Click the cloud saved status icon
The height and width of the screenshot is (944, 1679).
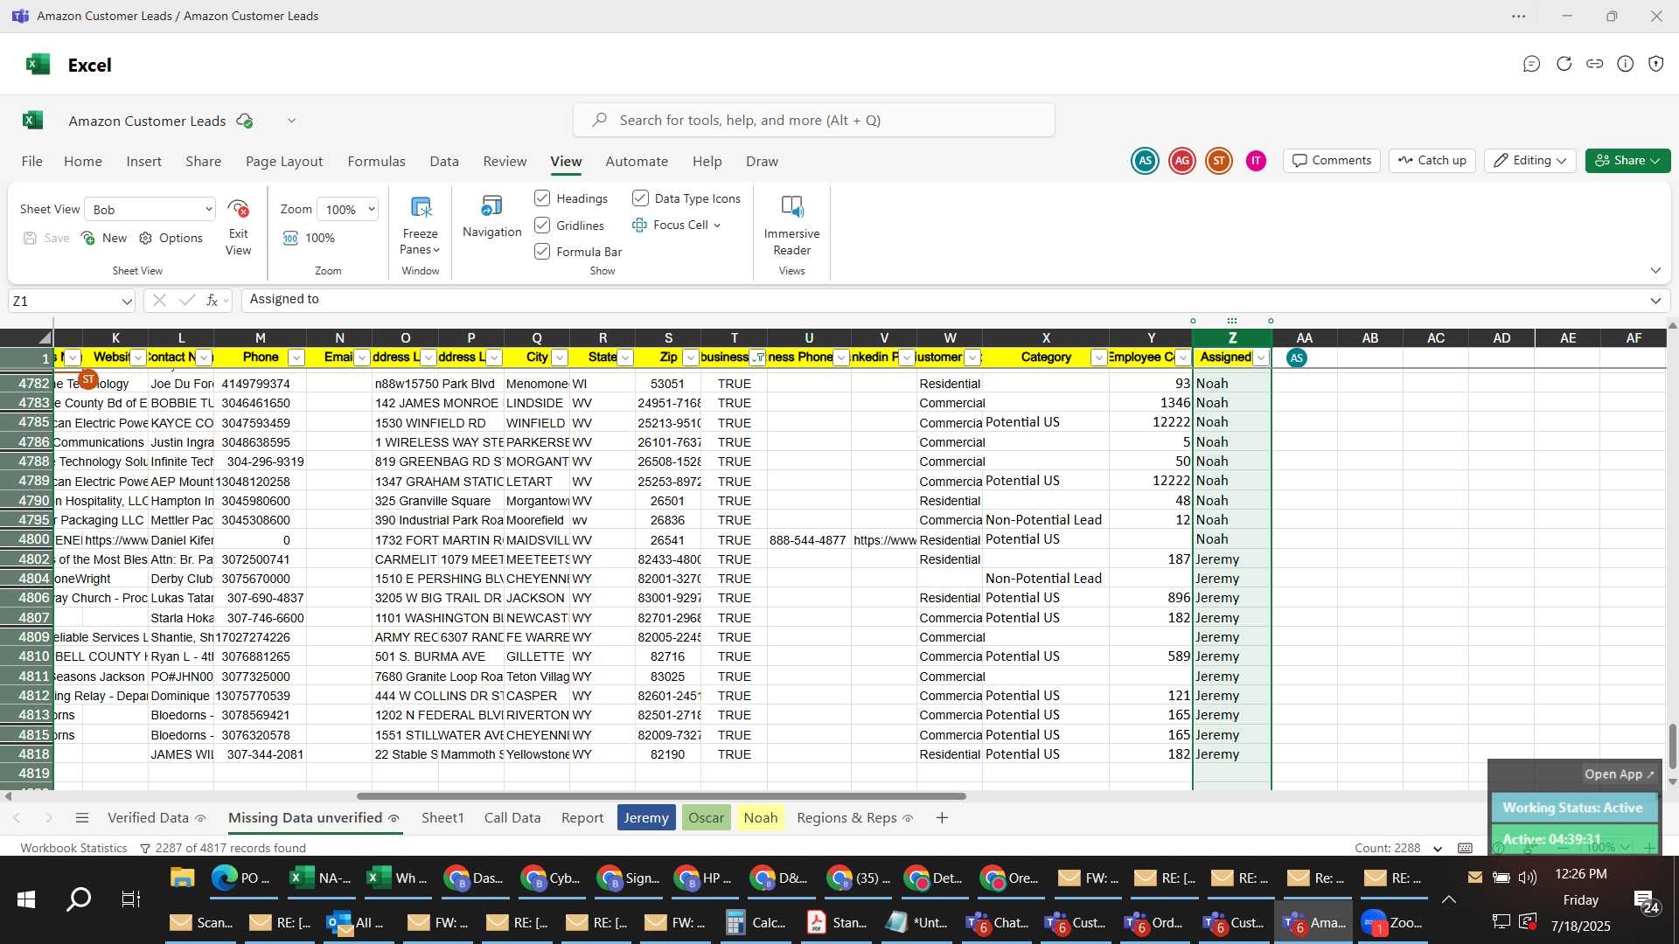245,121
